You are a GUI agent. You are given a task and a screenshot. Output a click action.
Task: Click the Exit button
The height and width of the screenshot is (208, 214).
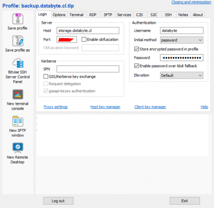[x=185, y=201]
